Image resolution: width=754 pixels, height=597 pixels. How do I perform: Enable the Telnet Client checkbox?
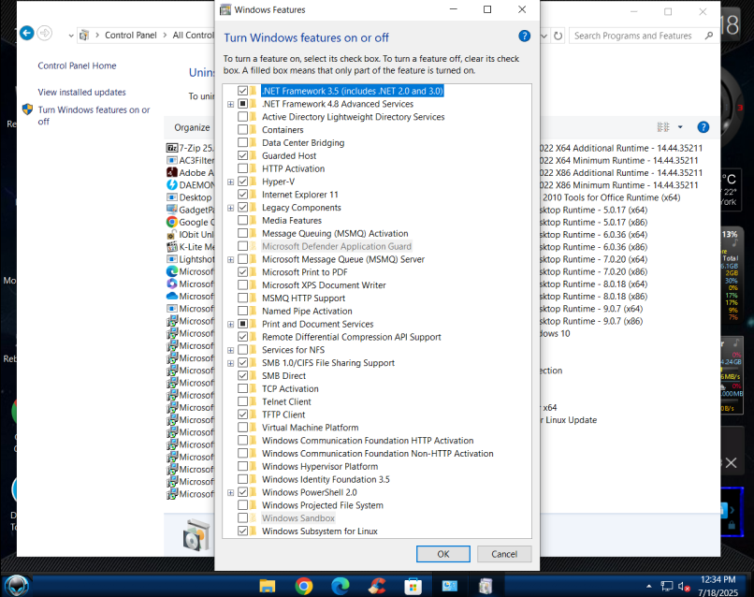[x=243, y=401]
